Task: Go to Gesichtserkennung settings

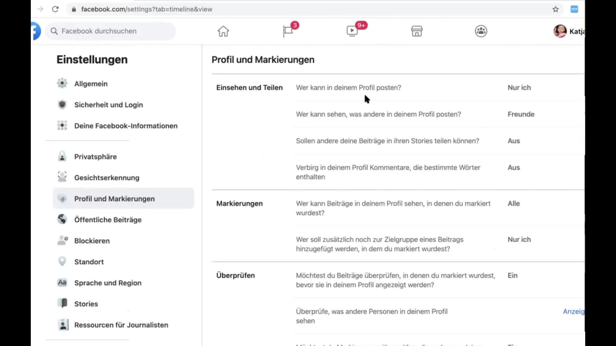Action: click(107, 178)
